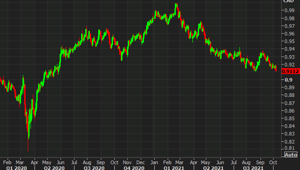Click the 0.94 price axis label
Viewport: 300px width, 170px height.
point(289,49)
